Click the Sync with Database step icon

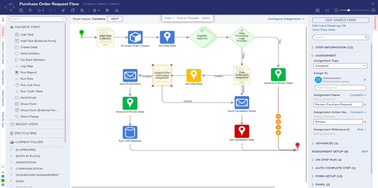pyautogui.click(x=130, y=132)
